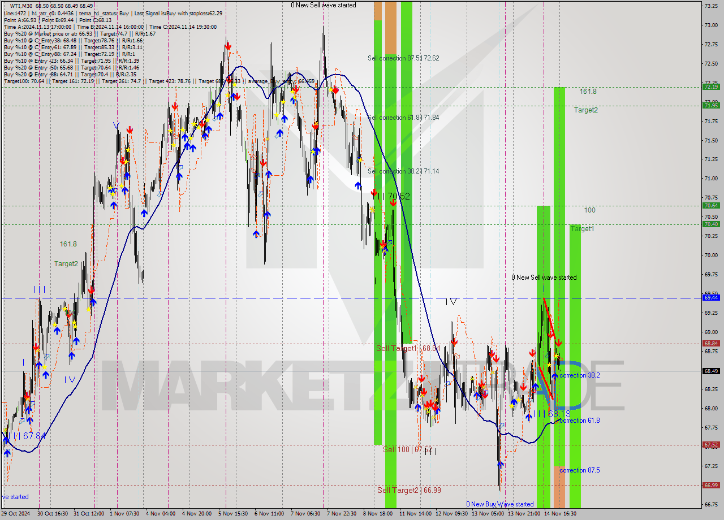Click the '29 Oct 2024' time axis label
This screenshot has width=724, height=520.
[16, 514]
